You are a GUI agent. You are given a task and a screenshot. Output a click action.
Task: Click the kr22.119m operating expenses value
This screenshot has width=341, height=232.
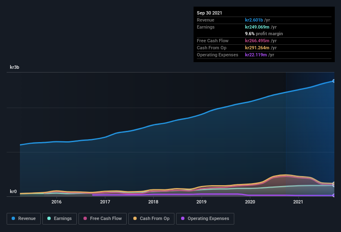click(x=256, y=55)
